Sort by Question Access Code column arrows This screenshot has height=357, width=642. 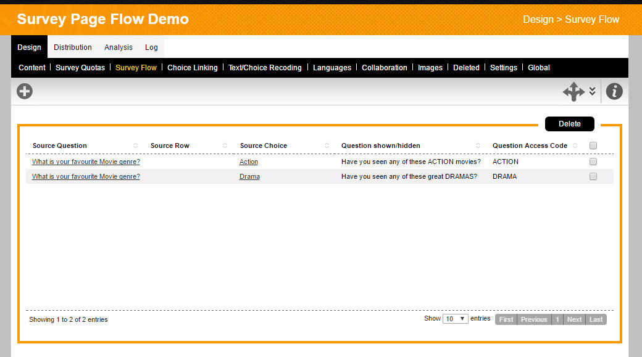(x=575, y=146)
